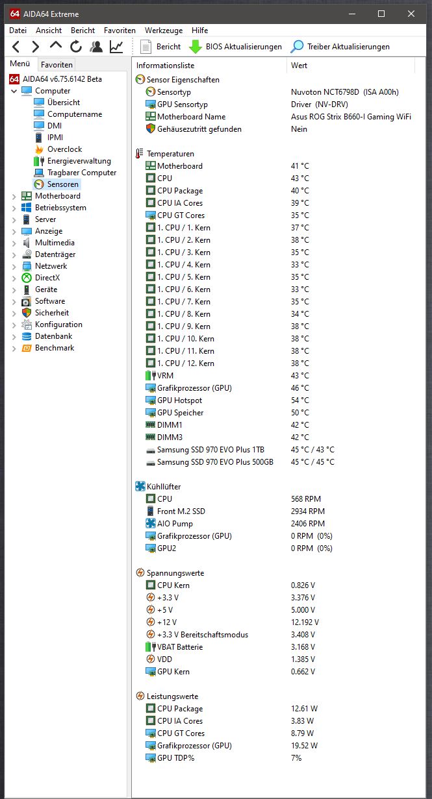Screen dimensions: 432x799
Task: Select the Spannungswerte group icon
Action: pos(140,573)
